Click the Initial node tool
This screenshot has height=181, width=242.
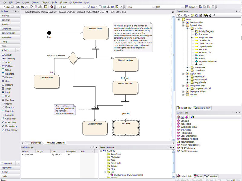click(x=9, y=92)
